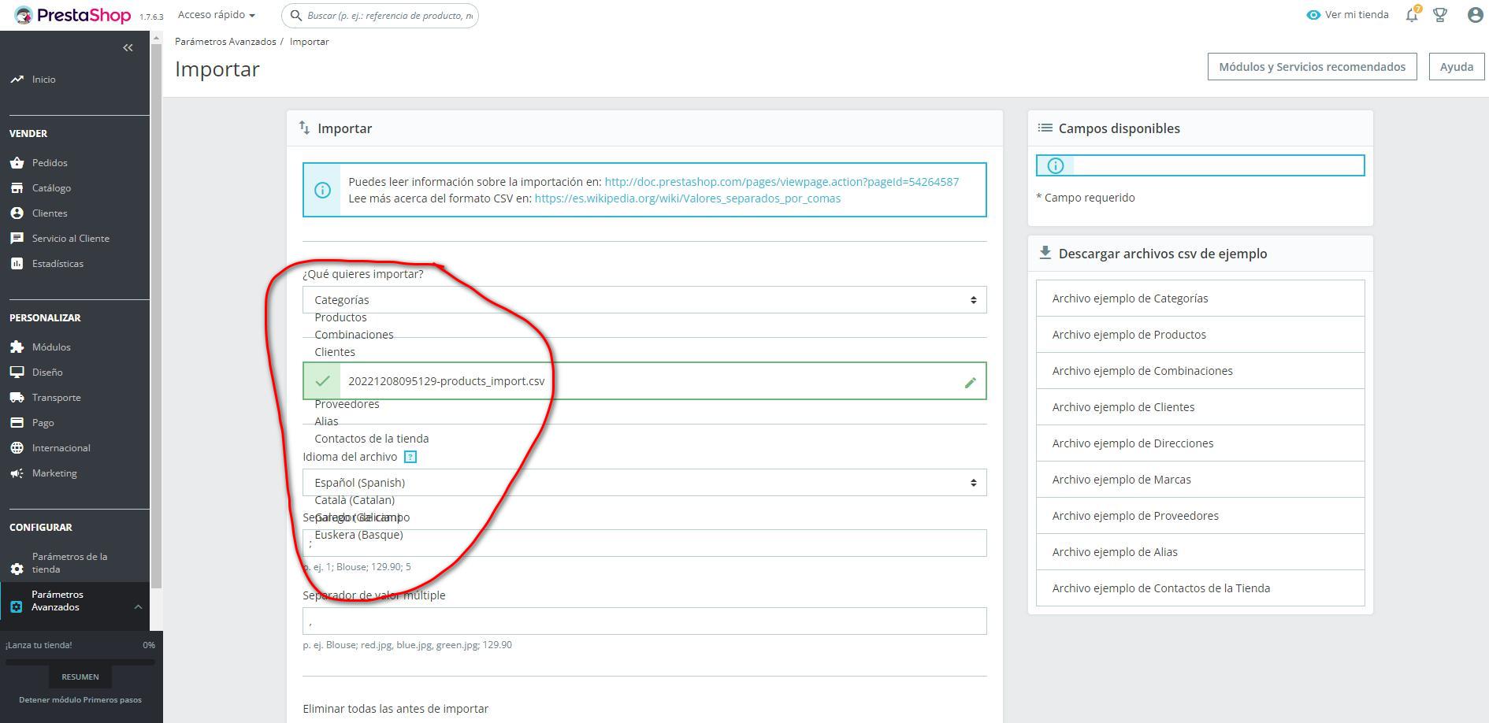Click the Ver mi tienda eye icon
The image size is (1489, 723).
1313,15
